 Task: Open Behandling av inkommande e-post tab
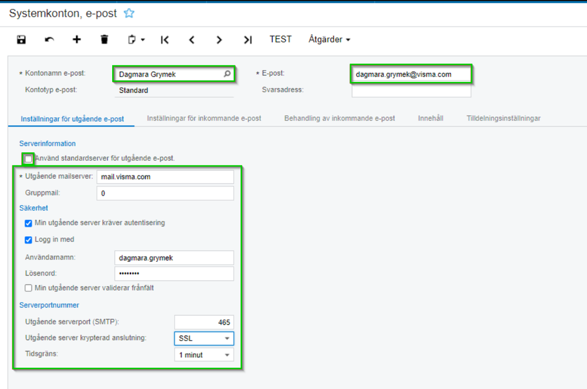pyautogui.click(x=340, y=118)
